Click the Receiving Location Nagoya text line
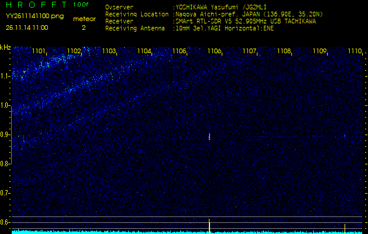The width and height of the screenshot is (368, 234). coord(214,14)
